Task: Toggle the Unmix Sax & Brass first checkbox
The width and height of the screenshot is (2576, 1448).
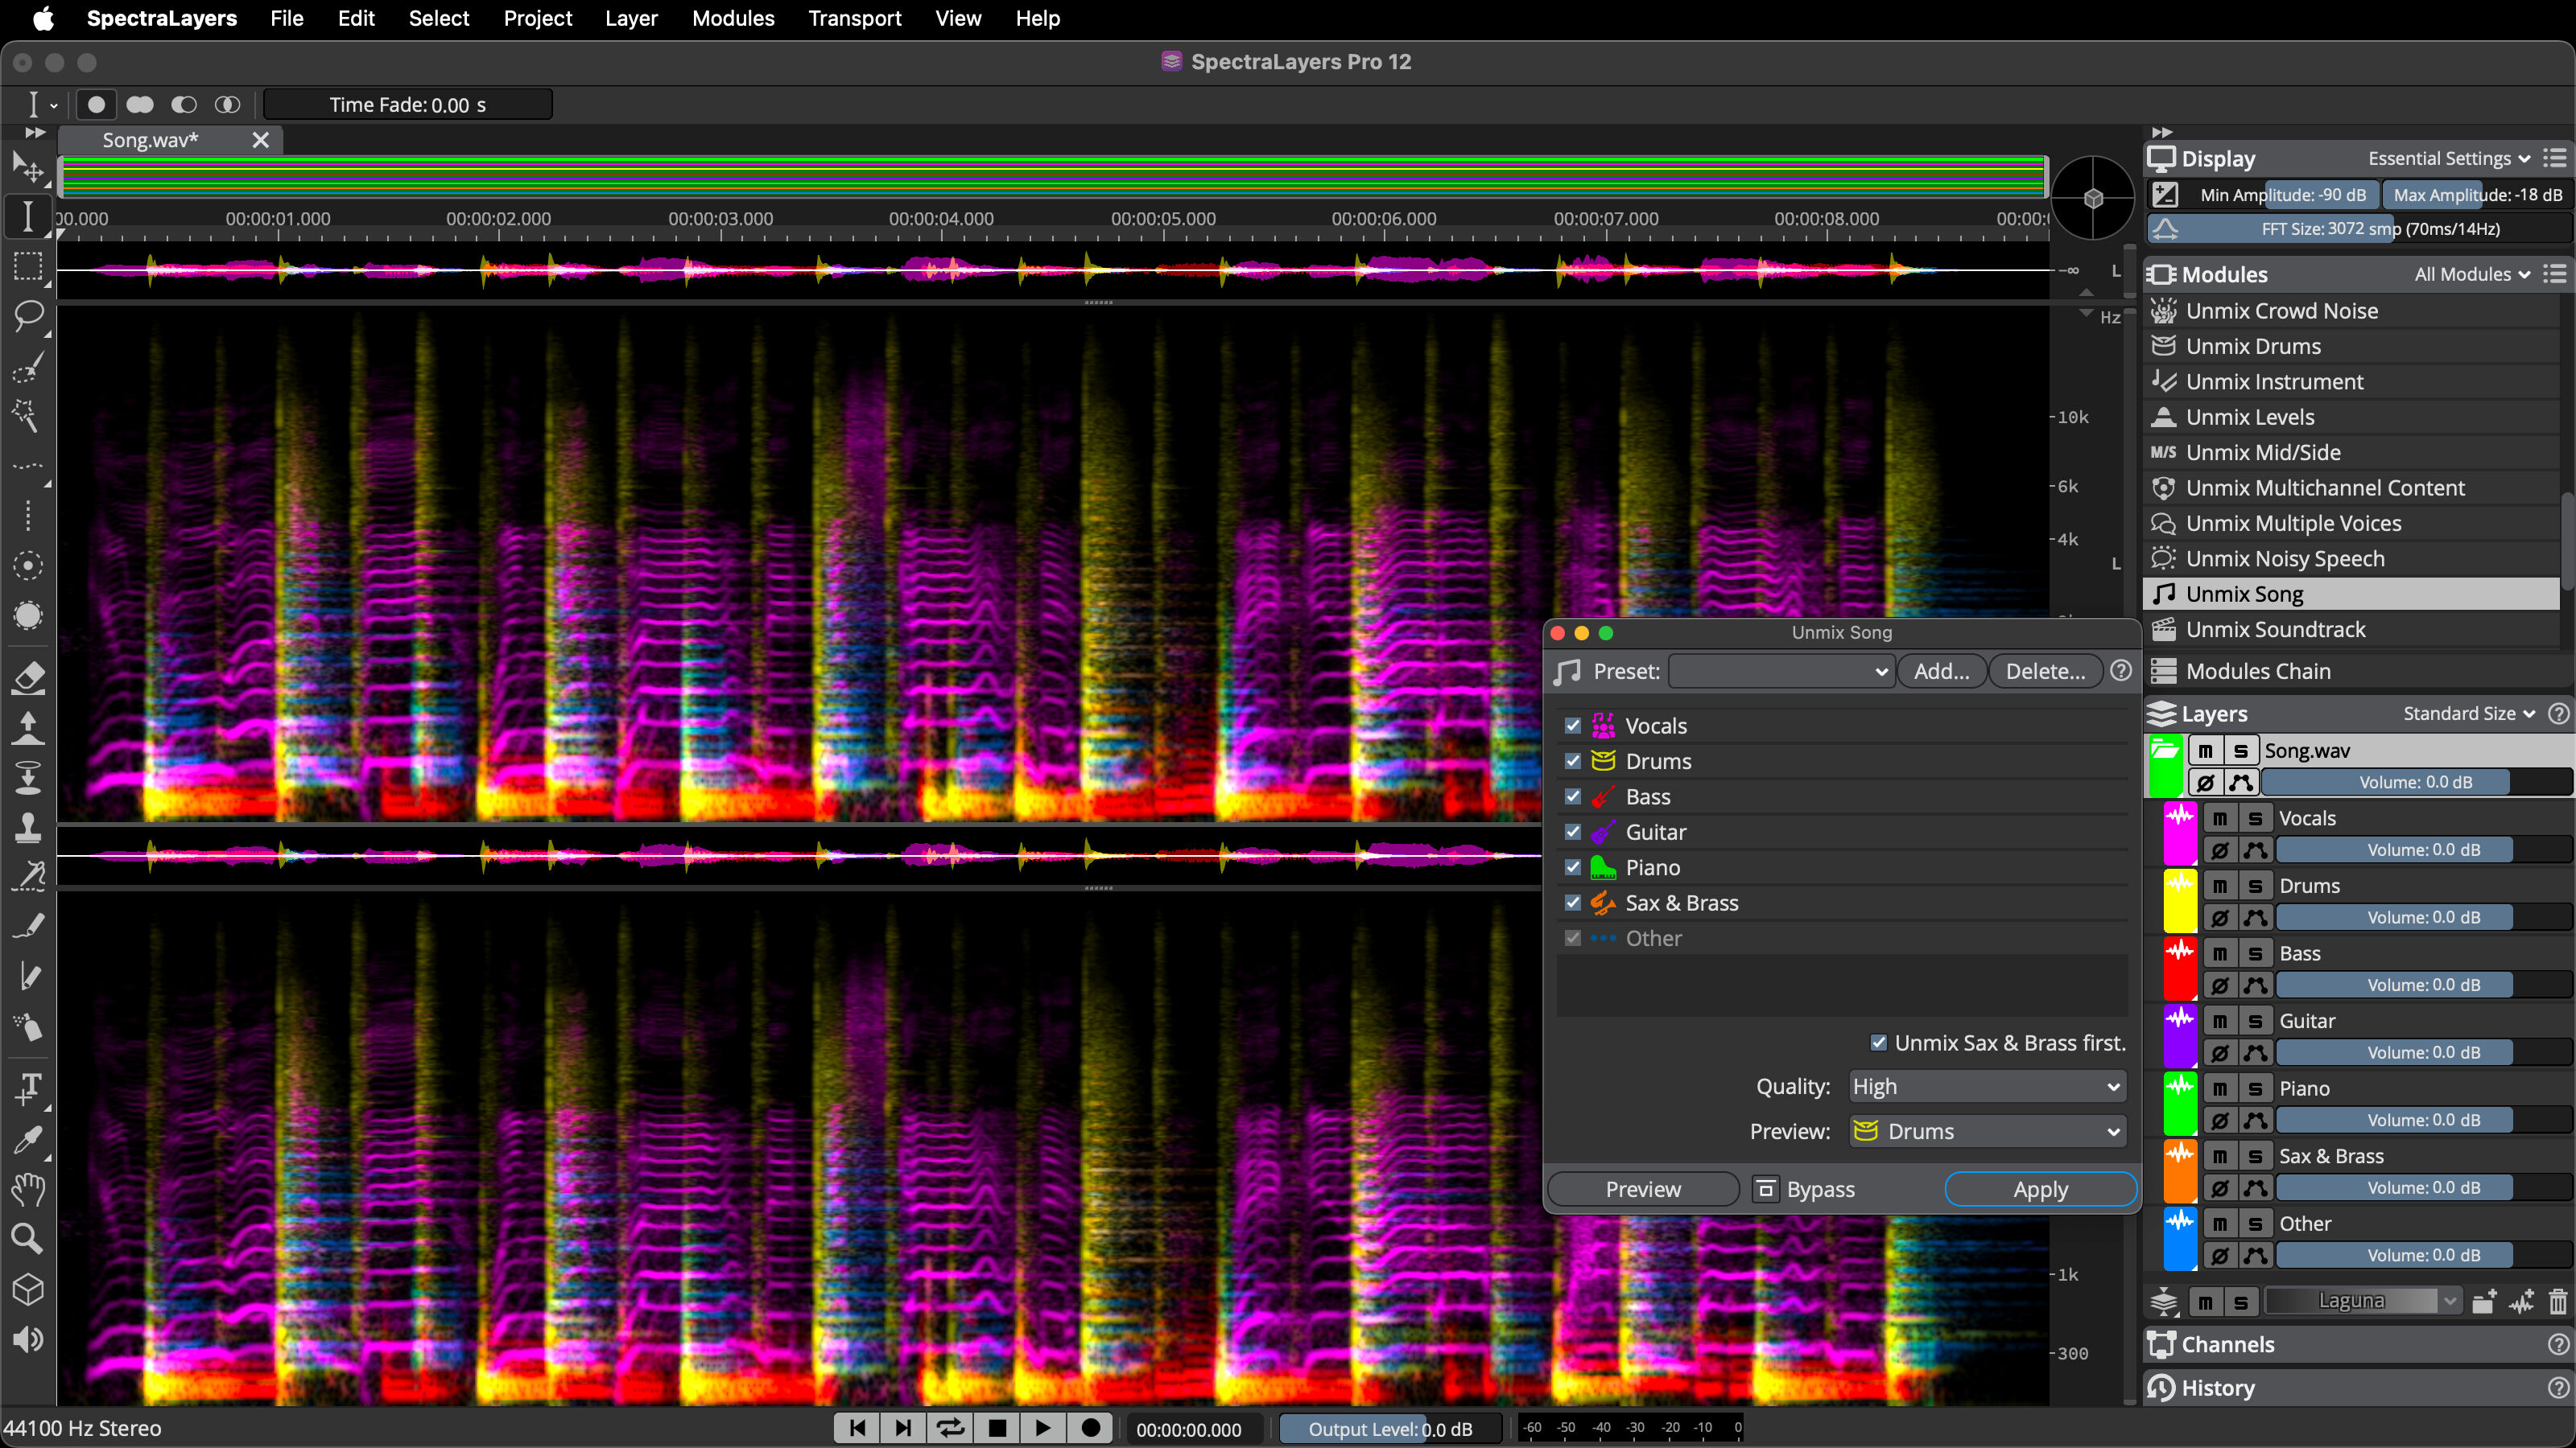Action: click(1879, 1043)
